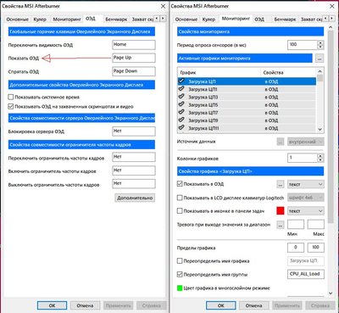Open the текст dropdown next to Показывать в ОЭД
The height and width of the screenshot is (313, 339).
306,184
